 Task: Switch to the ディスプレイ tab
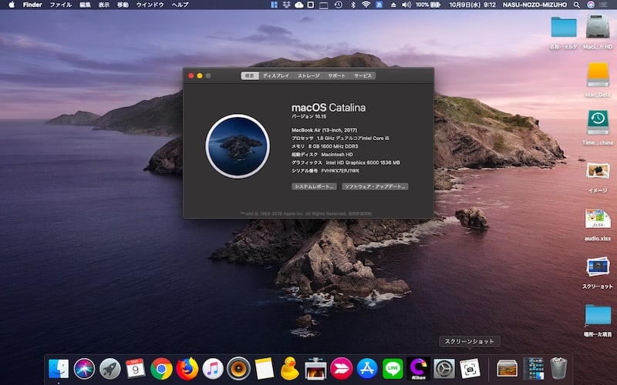point(276,75)
